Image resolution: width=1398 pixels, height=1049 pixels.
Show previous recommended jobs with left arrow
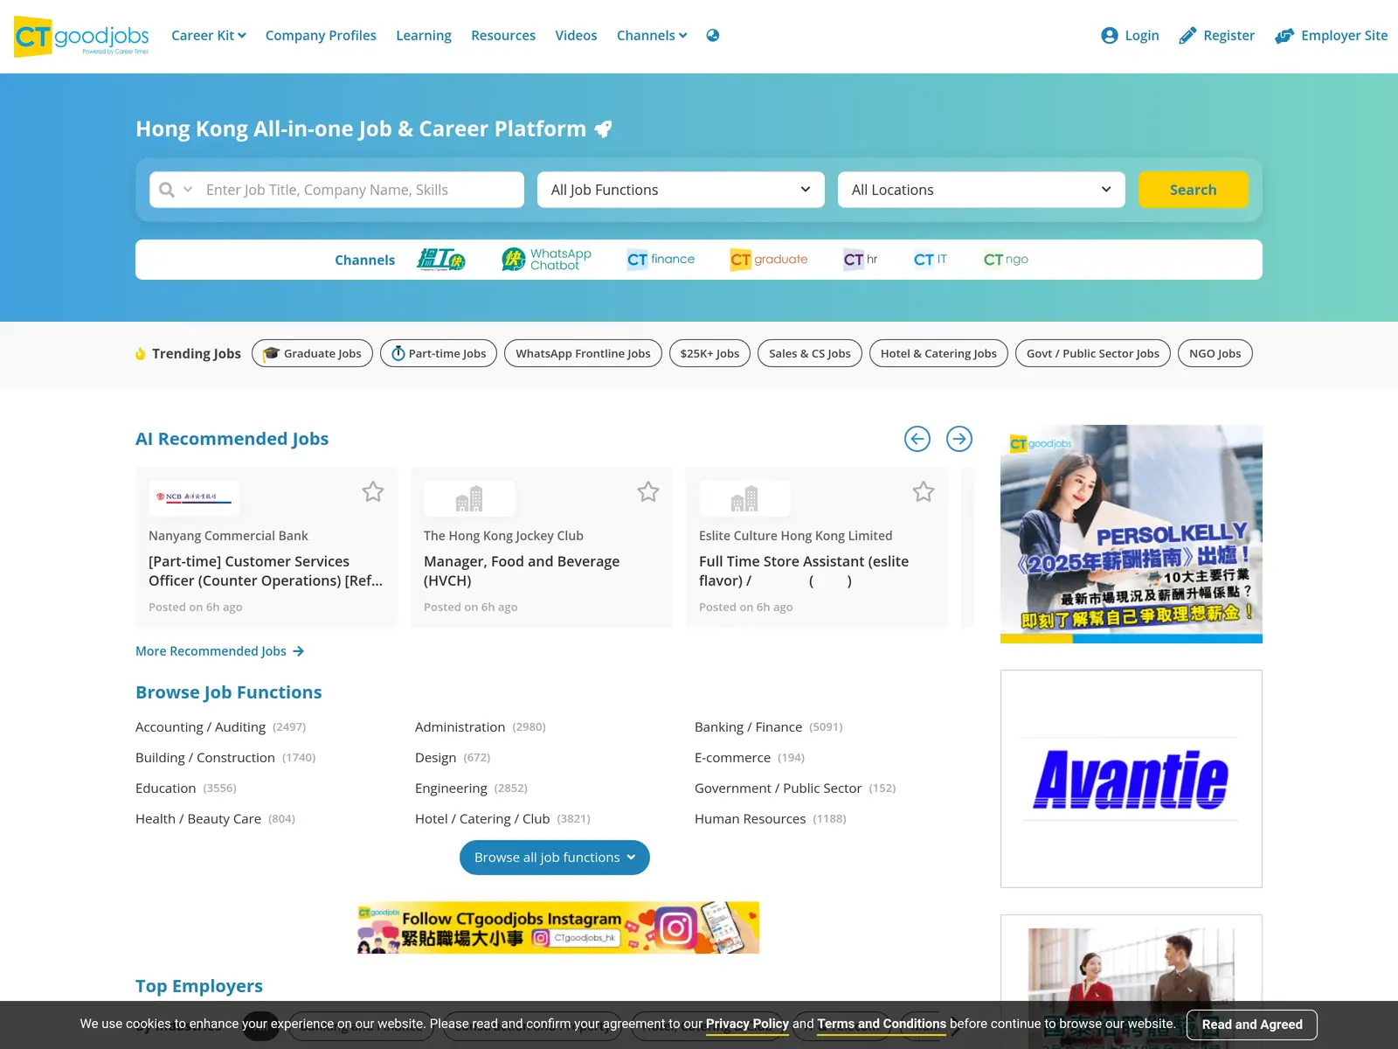pyautogui.click(x=917, y=439)
